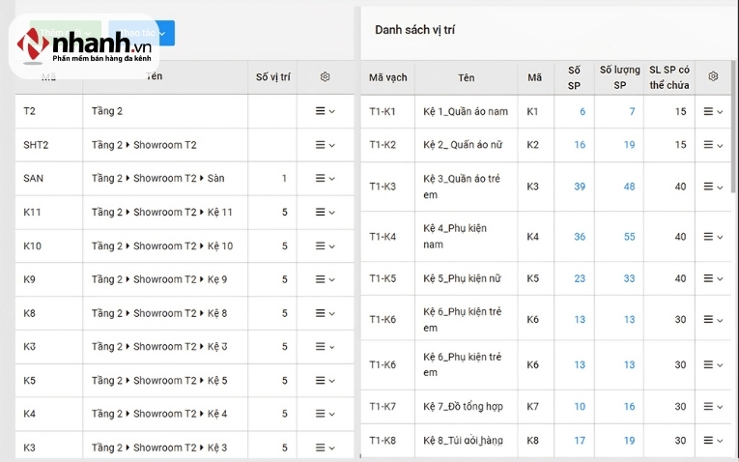This screenshot has width=739, height=462.
Task: Click the gear icon in left table header
Action: pyautogui.click(x=325, y=77)
